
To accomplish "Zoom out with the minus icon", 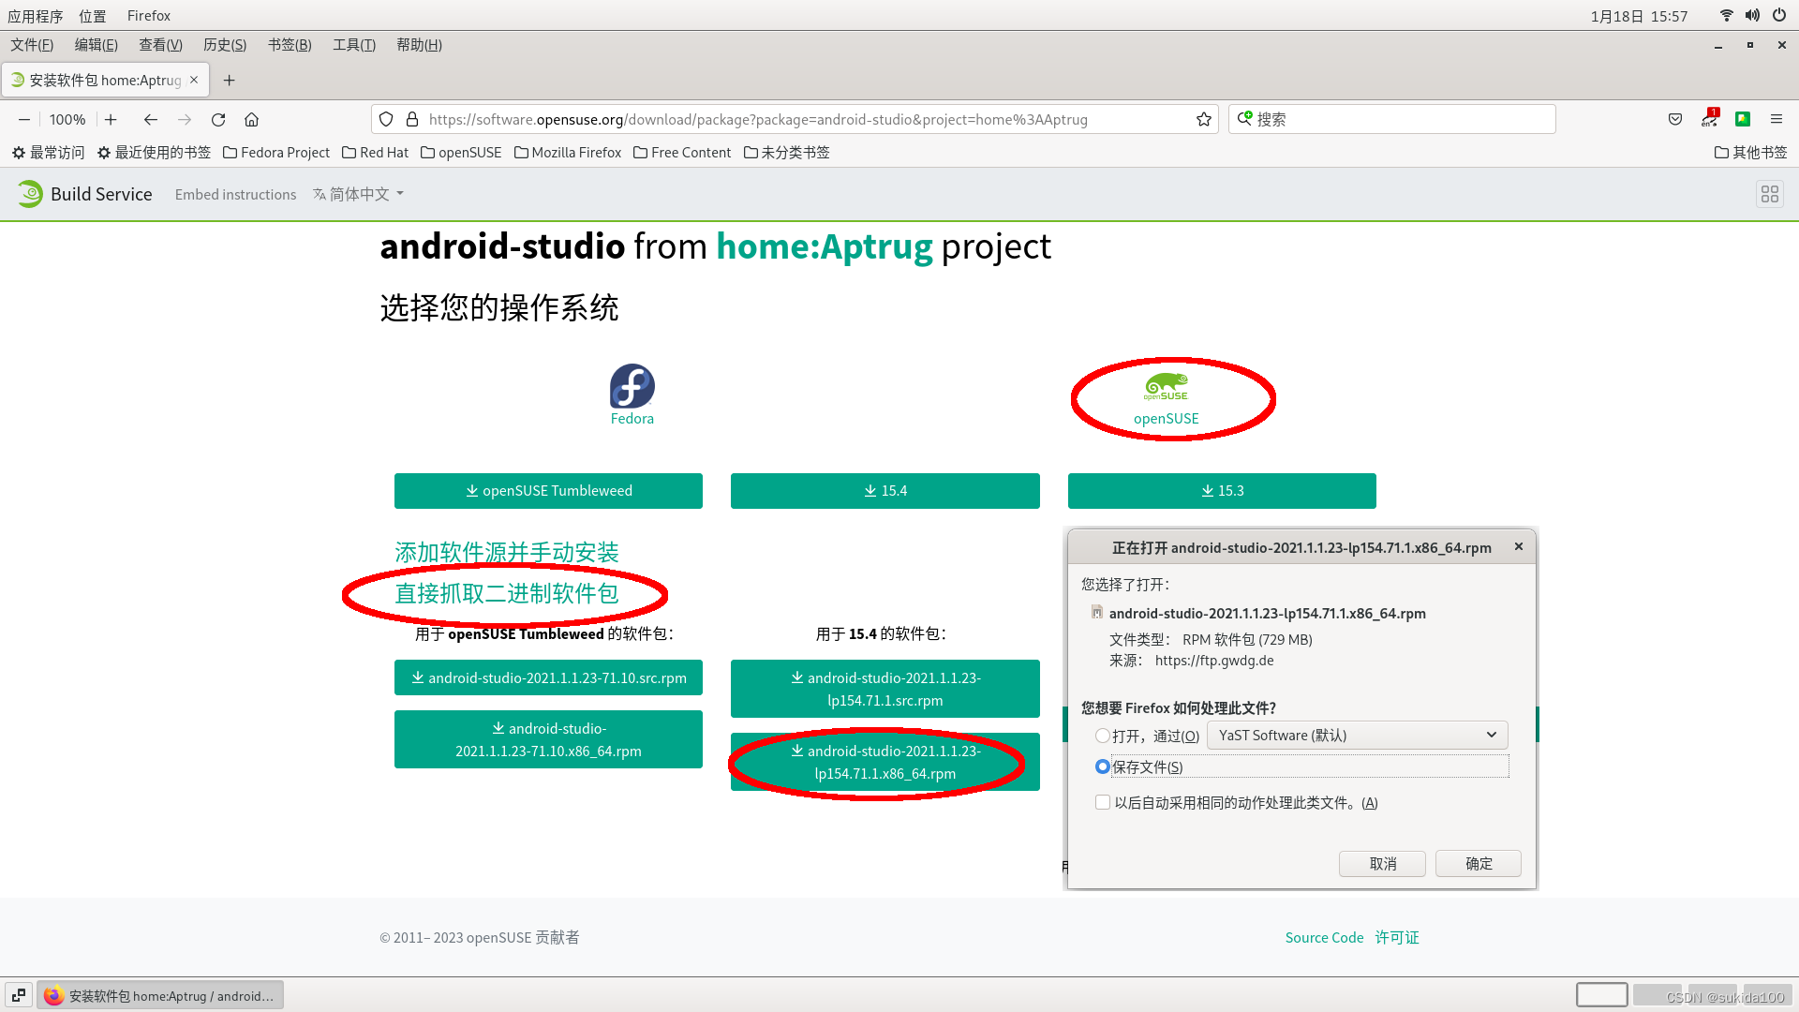I will 24,120.
